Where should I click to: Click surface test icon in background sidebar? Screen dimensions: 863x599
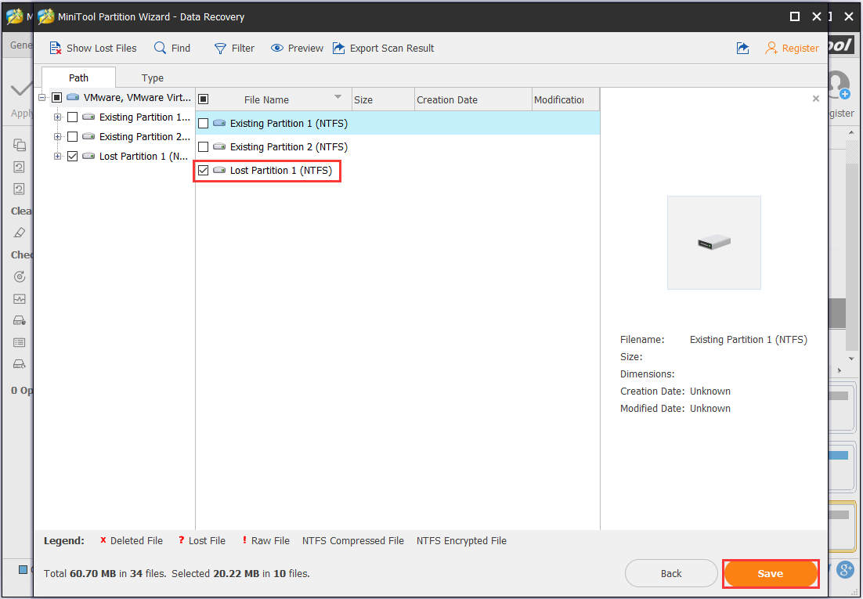pyautogui.click(x=20, y=276)
